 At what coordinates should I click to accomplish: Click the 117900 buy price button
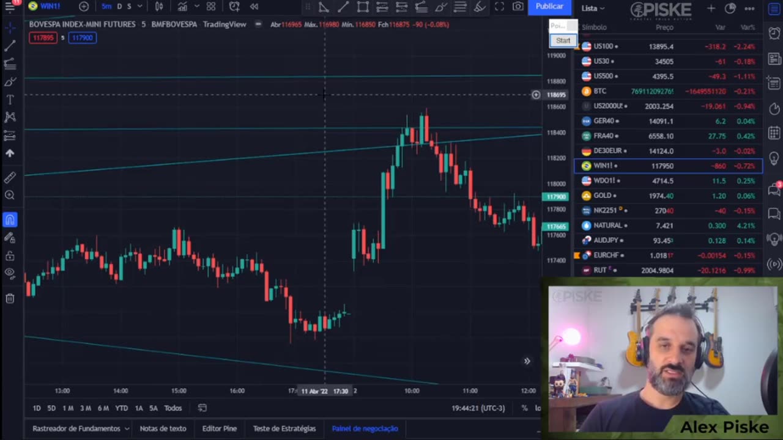pyautogui.click(x=82, y=38)
